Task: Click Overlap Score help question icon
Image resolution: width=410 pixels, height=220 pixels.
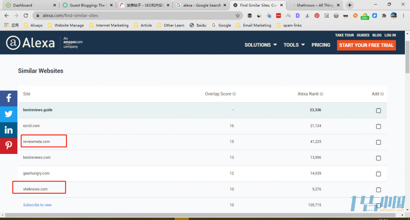Action: pyautogui.click(x=234, y=94)
